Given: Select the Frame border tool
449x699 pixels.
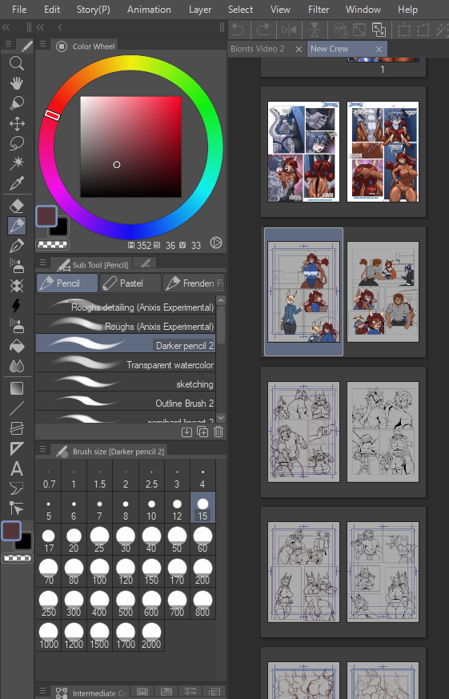Looking at the screenshot, I should coord(17,428).
